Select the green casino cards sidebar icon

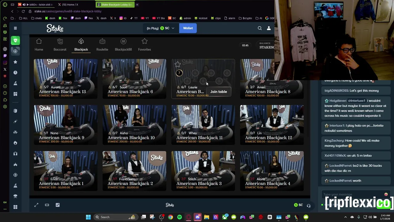(x=15, y=40)
